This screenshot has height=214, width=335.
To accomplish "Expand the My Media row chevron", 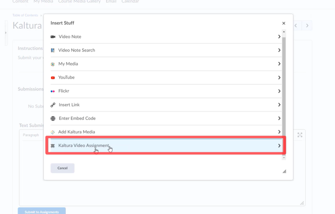I will pos(279,64).
